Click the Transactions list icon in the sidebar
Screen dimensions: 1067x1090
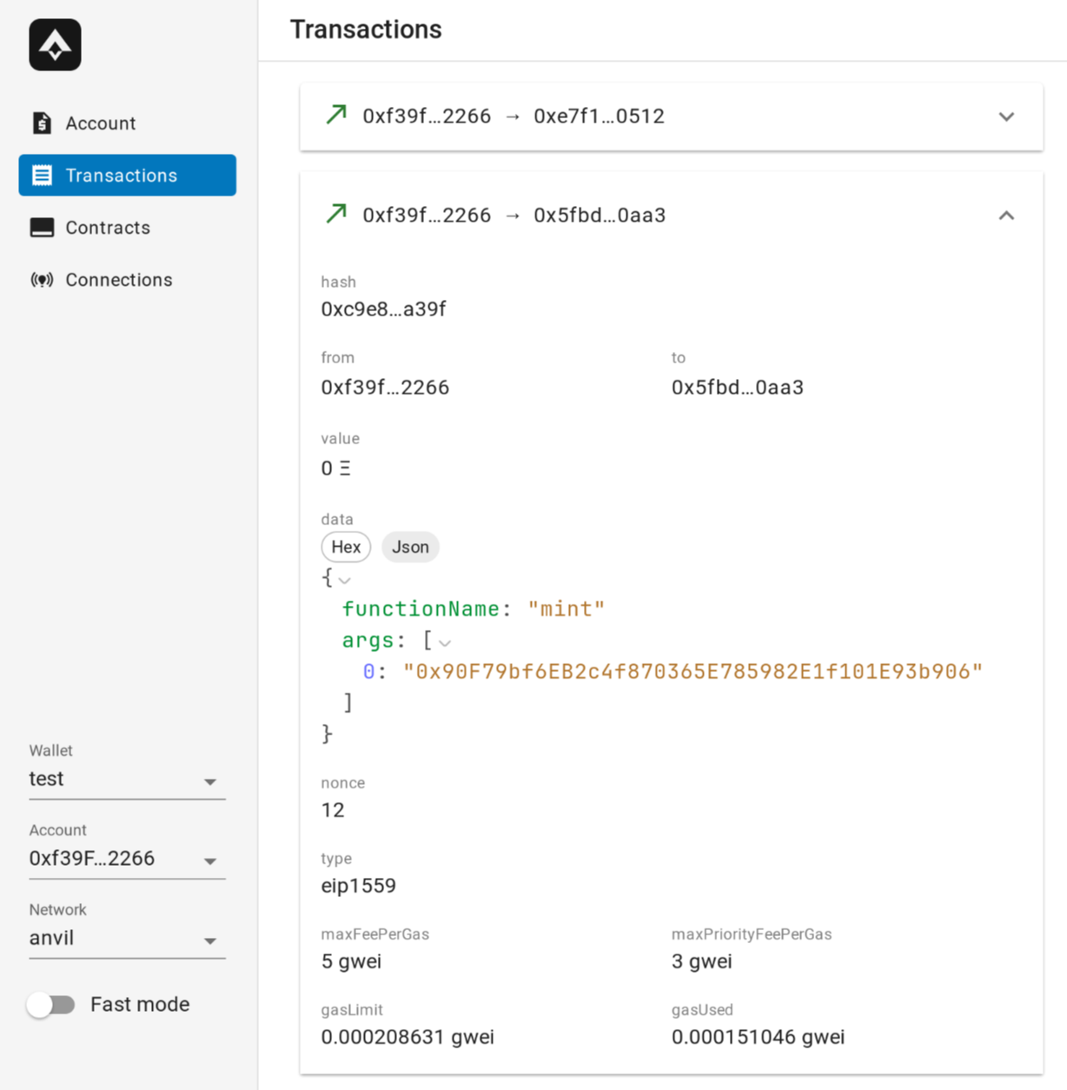pyautogui.click(x=41, y=175)
